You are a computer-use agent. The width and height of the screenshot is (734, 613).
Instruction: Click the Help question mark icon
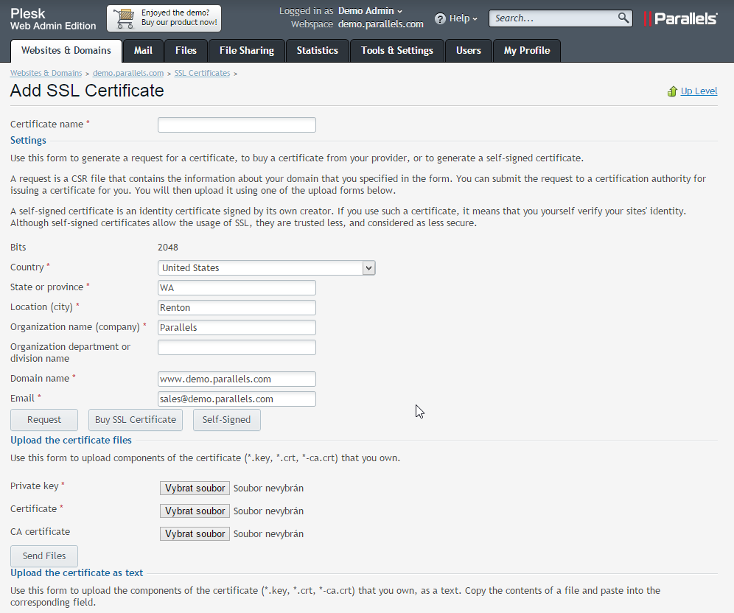pyautogui.click(x=440, y=18)
